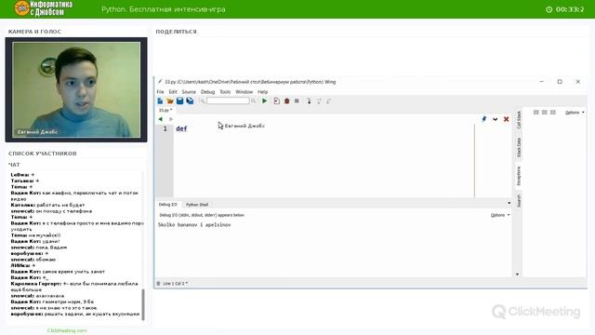
Task: Click chat message 'самое время учить зачет'
Action: [x=73, y=272]
